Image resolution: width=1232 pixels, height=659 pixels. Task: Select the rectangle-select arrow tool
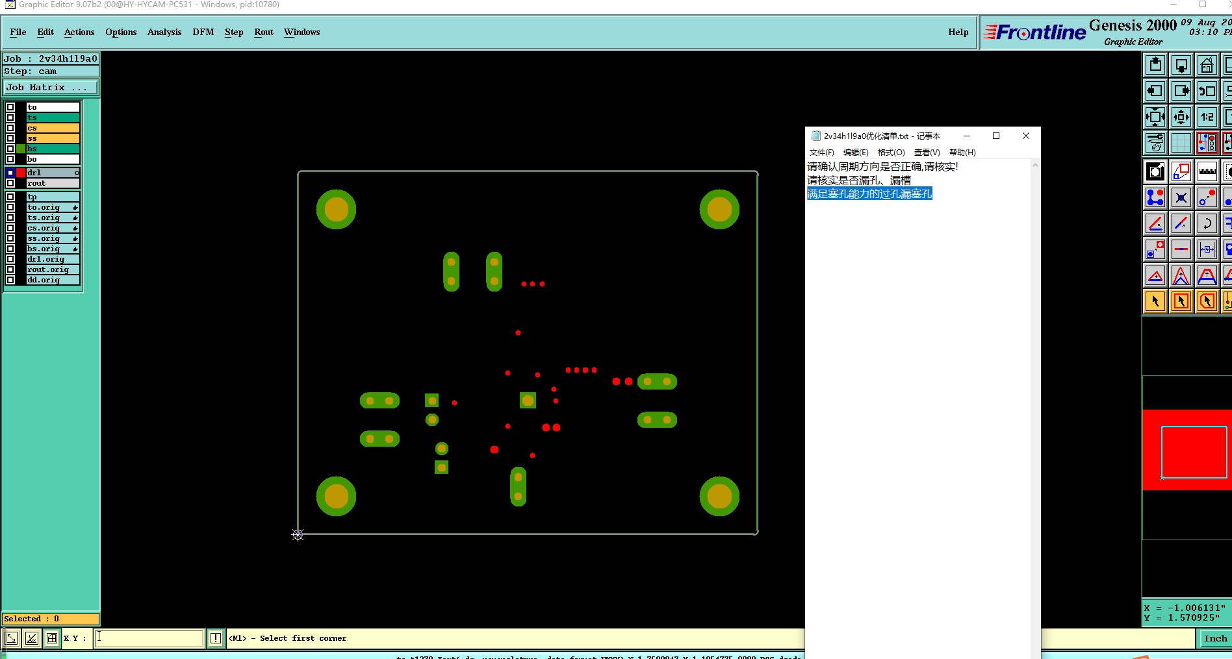pos(1181,301)
